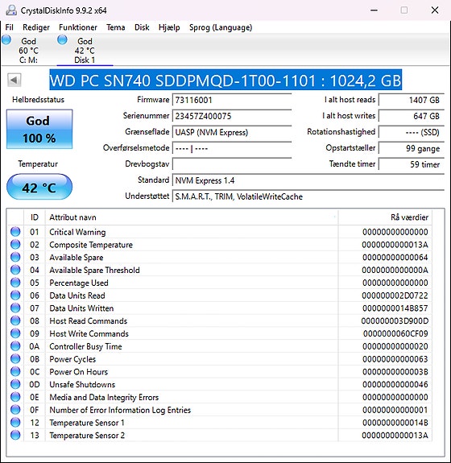Select the Data Units Written row
The width and height of the screenshot is (451, 463).
(219, 308)
